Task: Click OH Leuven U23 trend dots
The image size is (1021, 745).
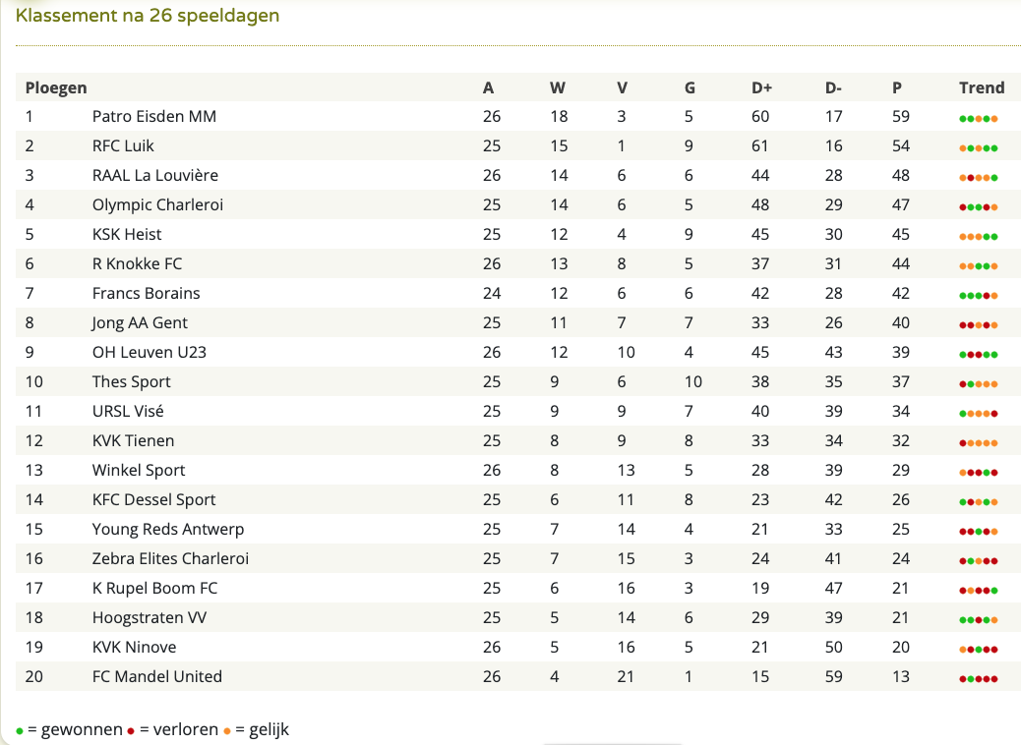Action: [978, 355]
